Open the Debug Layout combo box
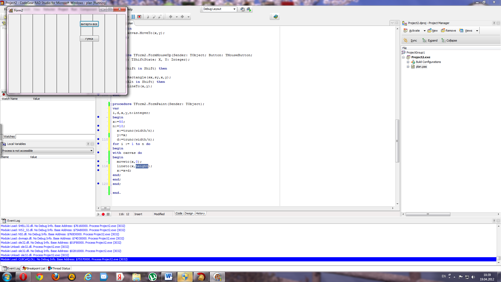This screenshot has width=501, height=282. 219,9
